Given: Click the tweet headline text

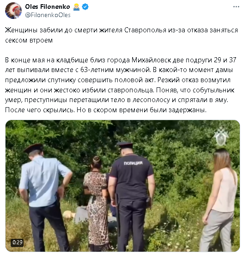Looking at the screenshot, I should point(121,35).
